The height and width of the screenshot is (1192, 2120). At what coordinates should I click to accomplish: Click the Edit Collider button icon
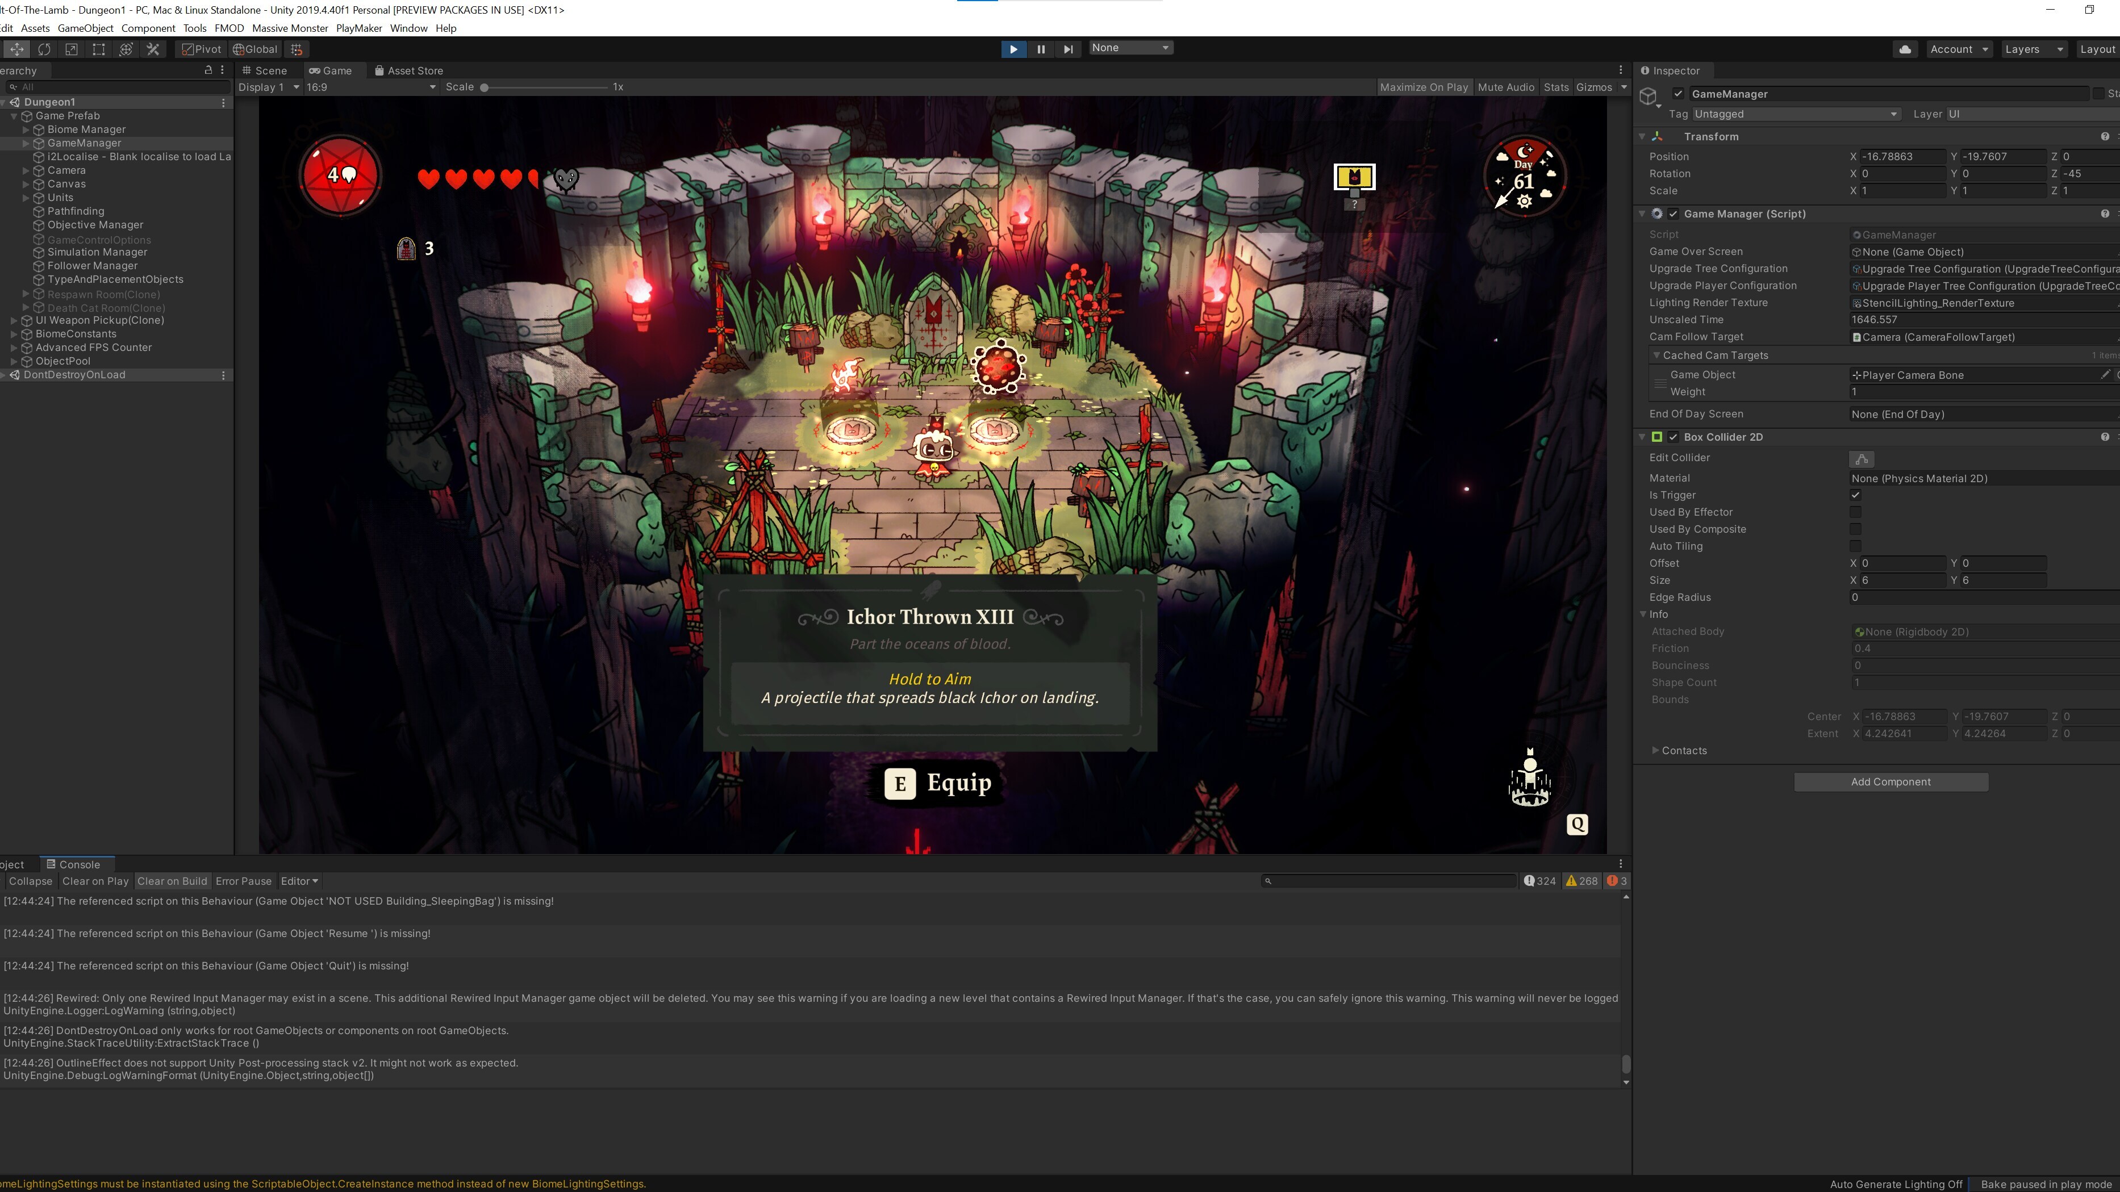pyautogui.click(x=1862, y=459)
